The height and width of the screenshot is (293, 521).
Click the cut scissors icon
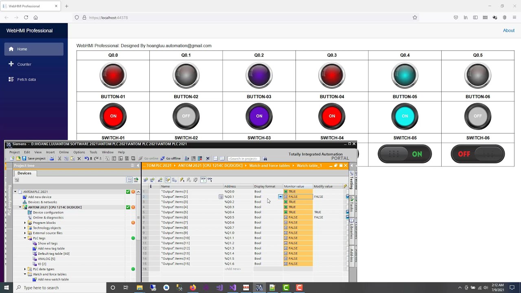click(x=59, y=158)
